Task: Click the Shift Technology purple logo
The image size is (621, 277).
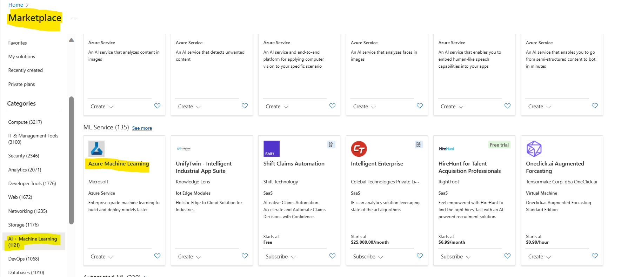Action: pyautogui.click(x=272, y=149)
